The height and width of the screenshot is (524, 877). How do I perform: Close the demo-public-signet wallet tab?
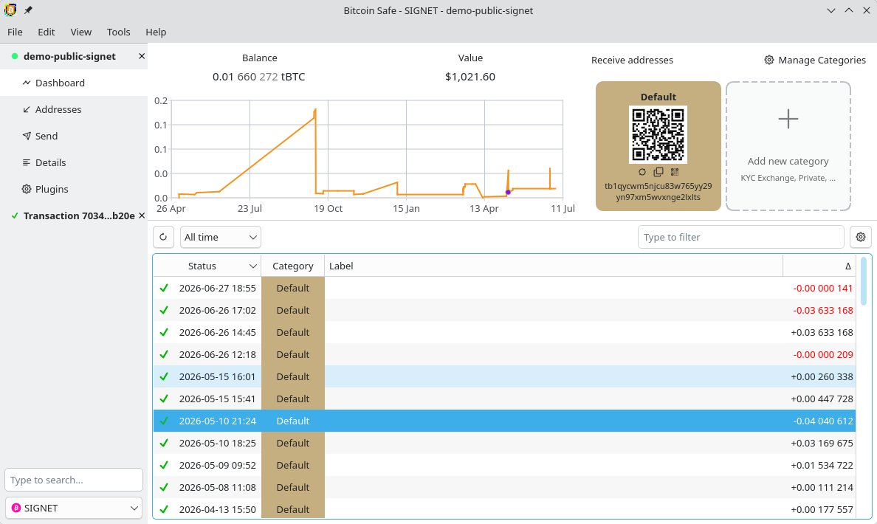point(142,57)
